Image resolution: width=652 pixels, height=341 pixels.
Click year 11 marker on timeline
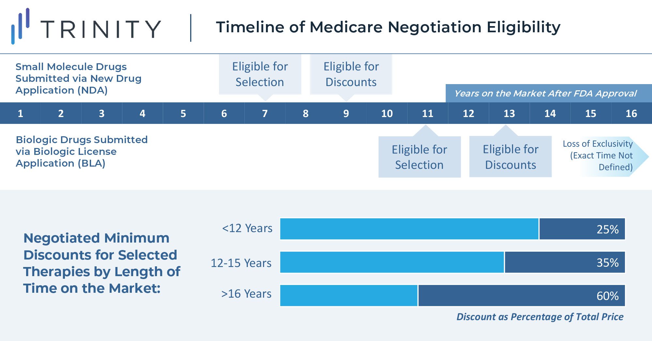click(427, 113)
